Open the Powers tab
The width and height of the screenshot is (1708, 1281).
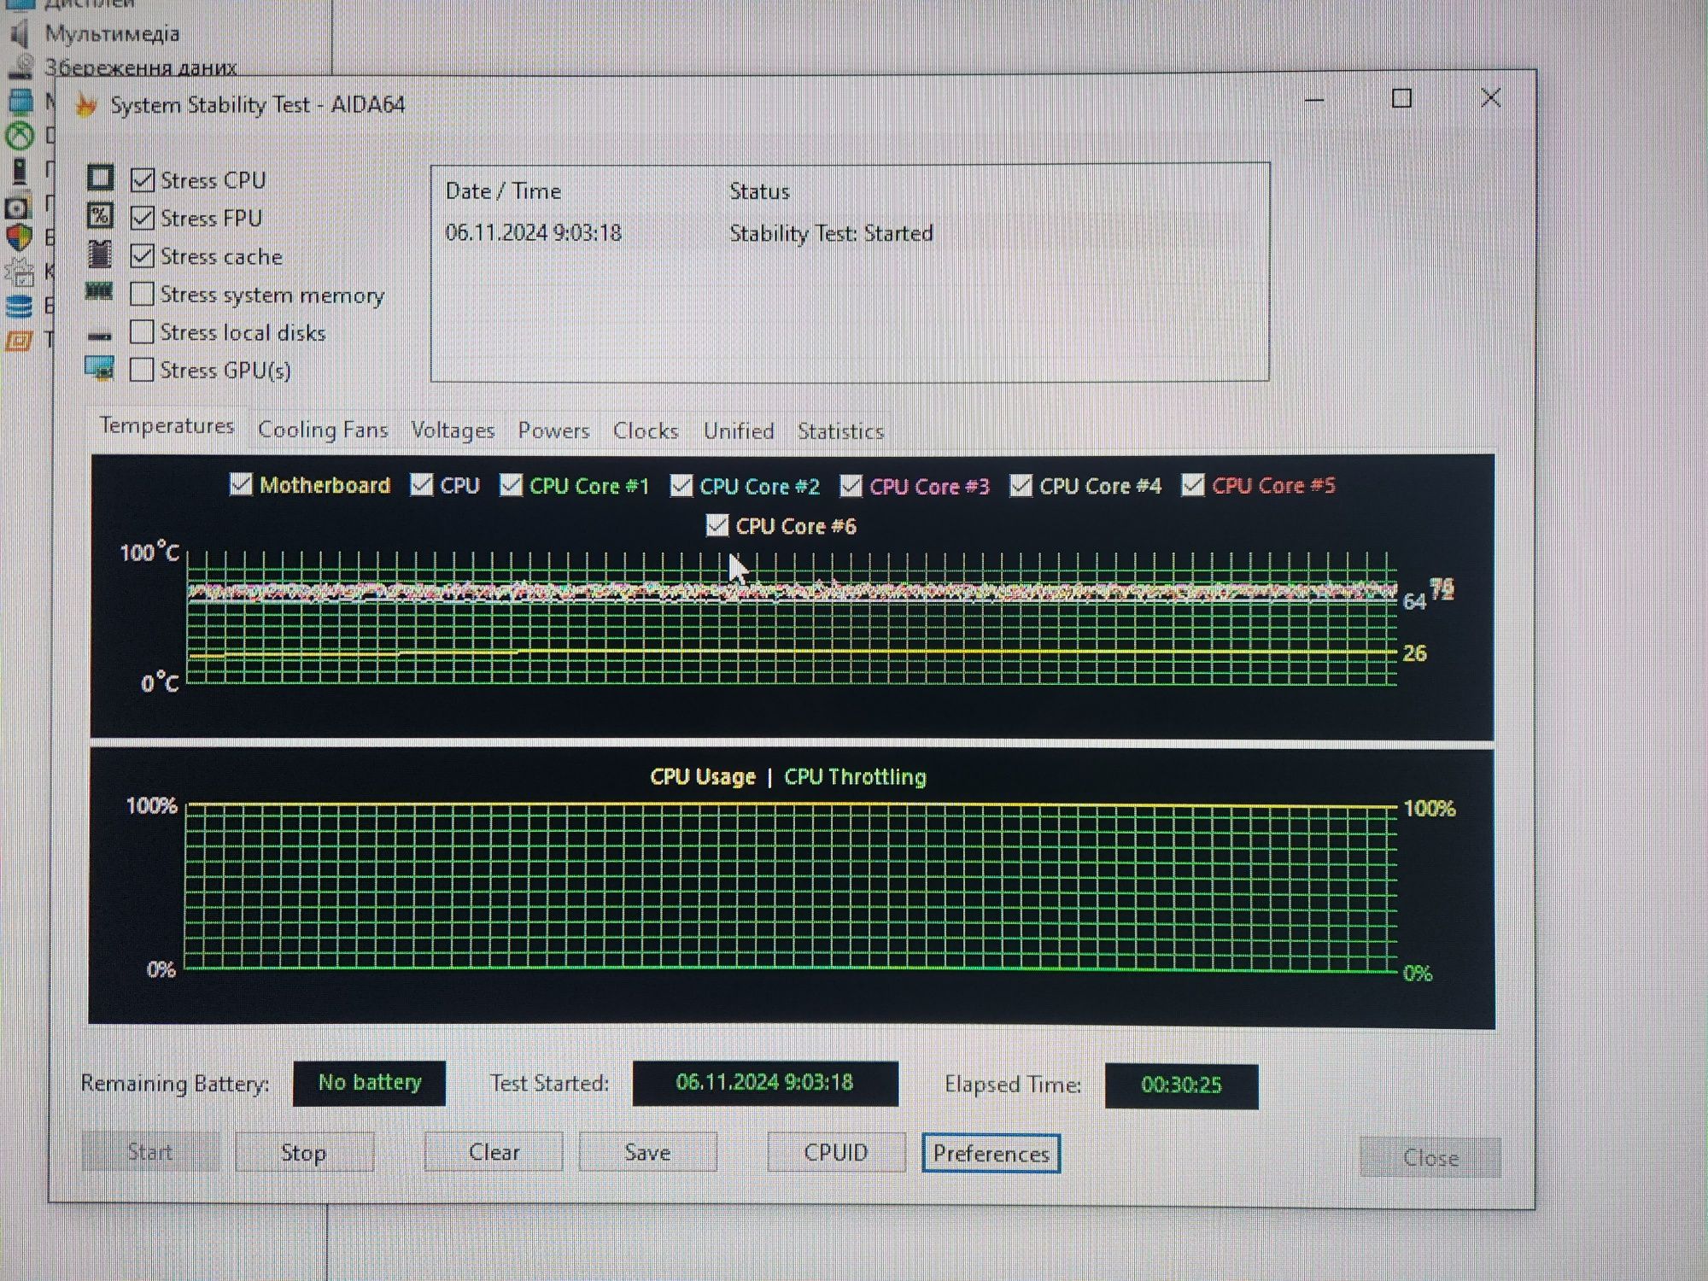[553, 430]
